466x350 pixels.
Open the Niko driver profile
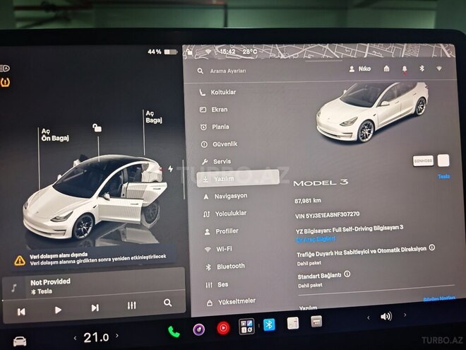(359, 69)
